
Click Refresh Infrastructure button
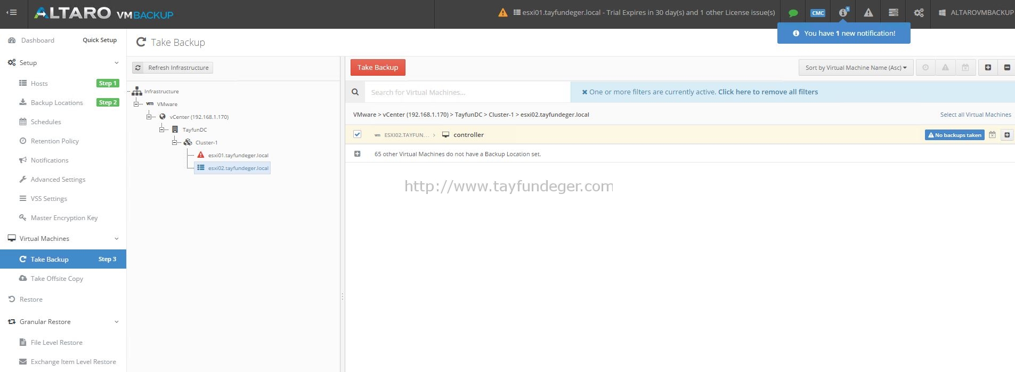coord(173,68)
